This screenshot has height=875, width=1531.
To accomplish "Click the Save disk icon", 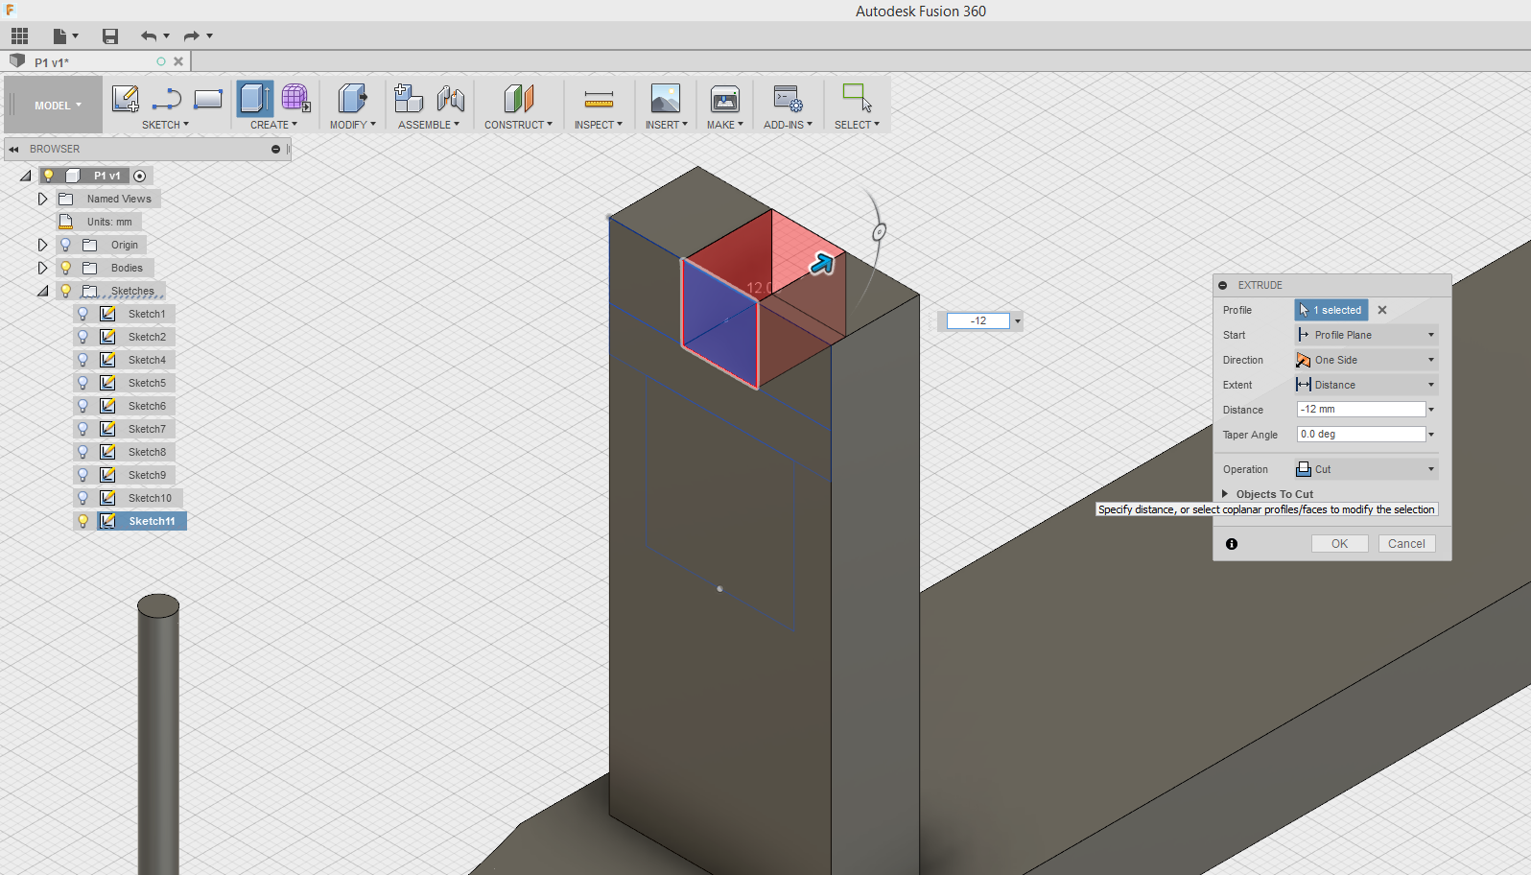I will [x=110, y=36].
